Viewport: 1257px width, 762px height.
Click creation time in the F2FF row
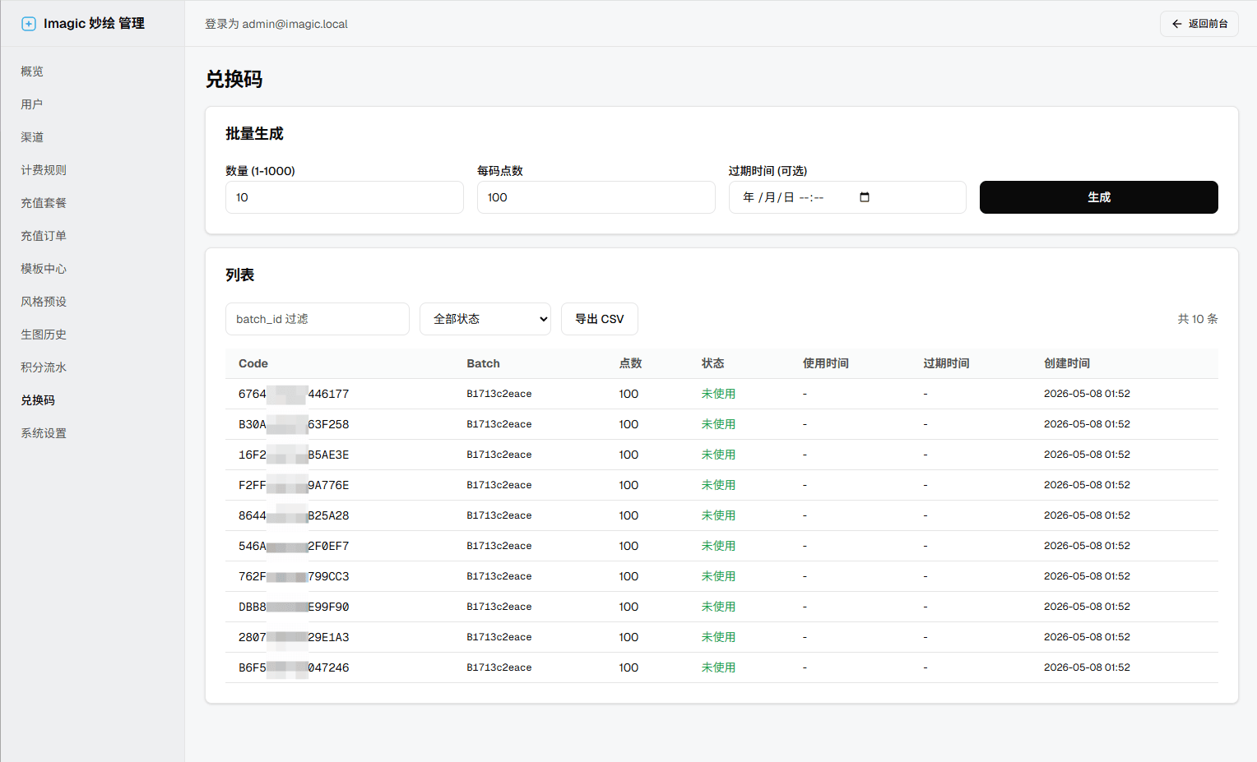(x=1087, y=485)
